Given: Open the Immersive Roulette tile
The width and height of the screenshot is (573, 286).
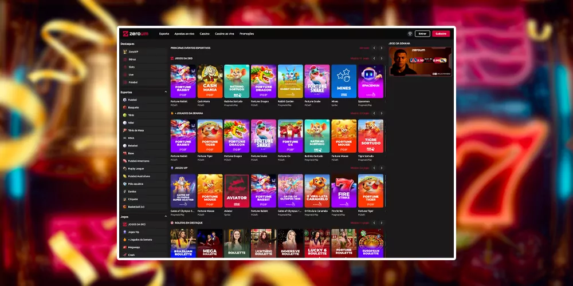Looking at the screenshot, I should tap(291, 243).
